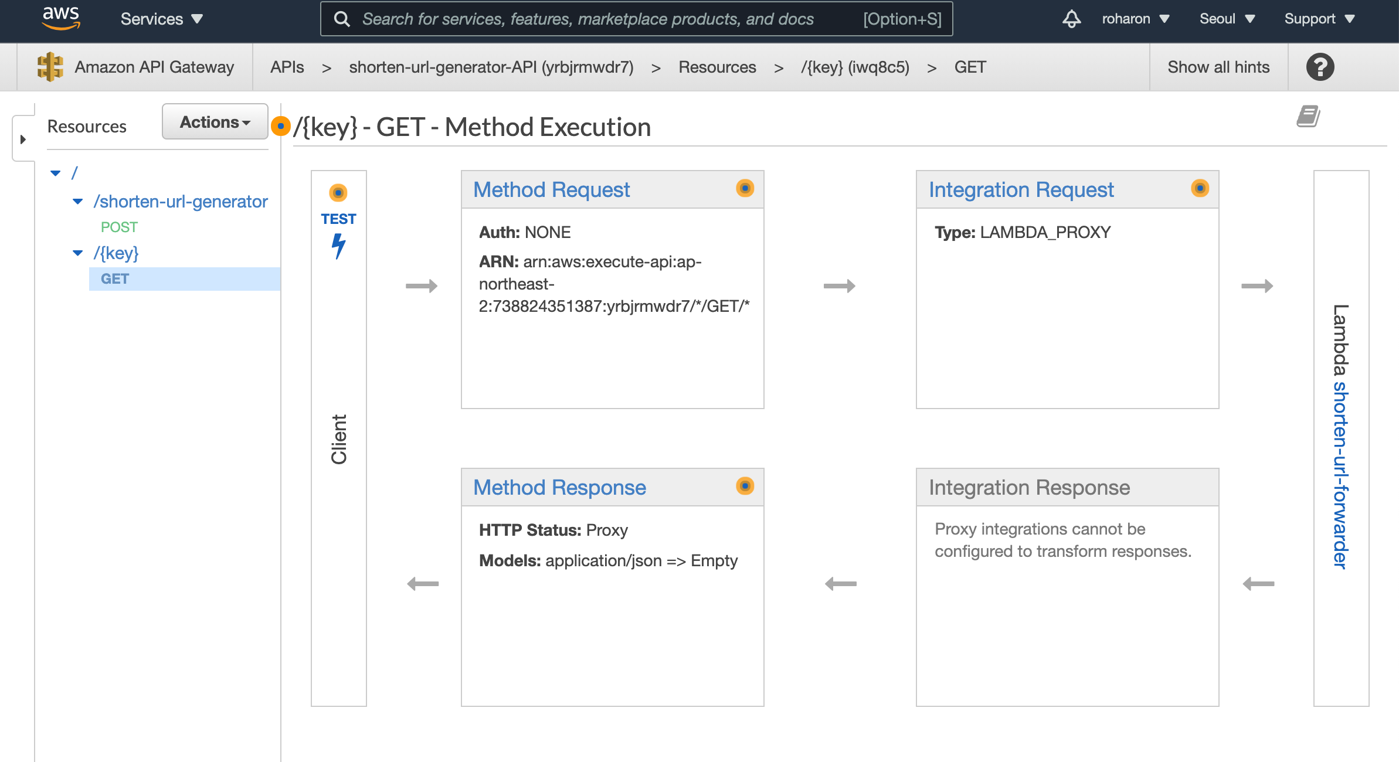The width and height of the screenshot is (1399, 762).
Task: Click the TEST lightning bolt icon
Action: click(338, 246)
